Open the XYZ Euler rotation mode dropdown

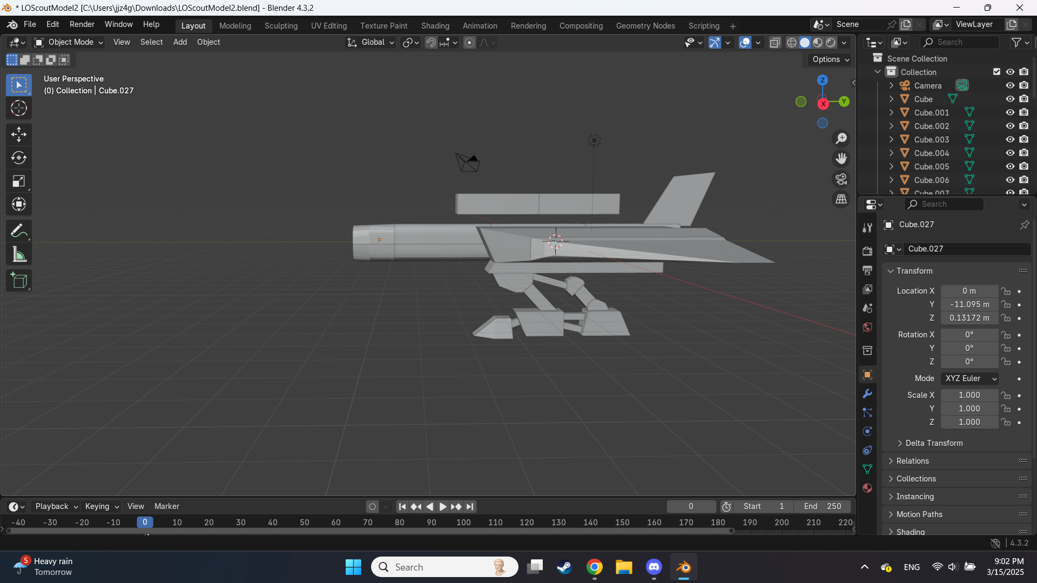point(969,378)
